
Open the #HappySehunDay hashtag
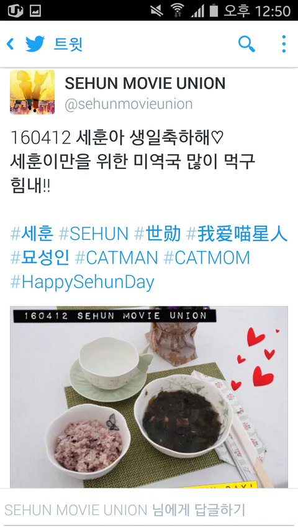(x=82, y=282)
